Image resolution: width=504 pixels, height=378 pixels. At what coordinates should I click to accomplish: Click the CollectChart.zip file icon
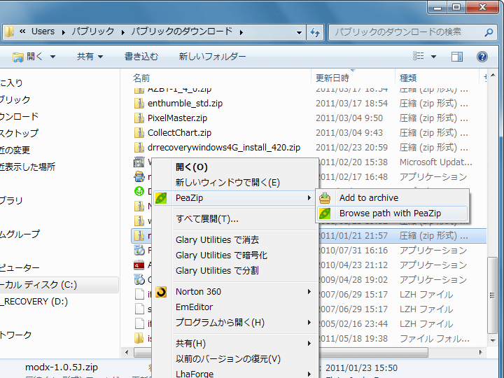click(139, 133)
